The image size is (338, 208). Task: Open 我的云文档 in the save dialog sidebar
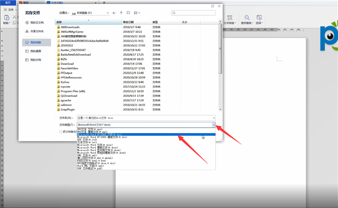pos(34,23)
